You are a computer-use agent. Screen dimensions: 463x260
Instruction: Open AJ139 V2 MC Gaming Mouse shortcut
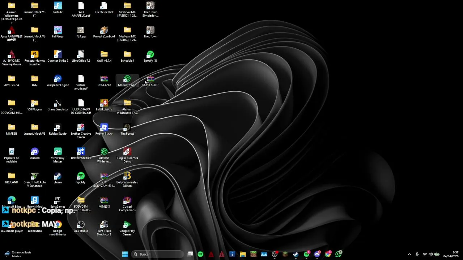(x=12, y=58)
